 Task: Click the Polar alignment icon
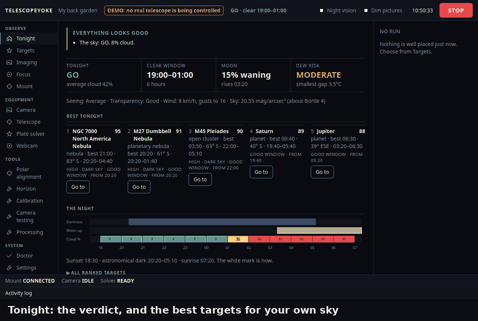coord(9,173)
